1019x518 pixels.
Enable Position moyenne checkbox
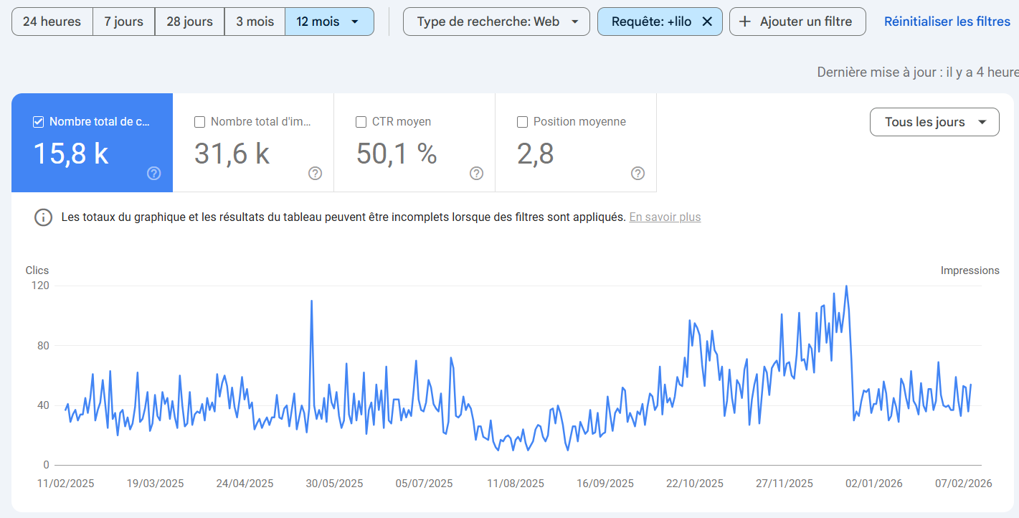click(x=523, y=122)
